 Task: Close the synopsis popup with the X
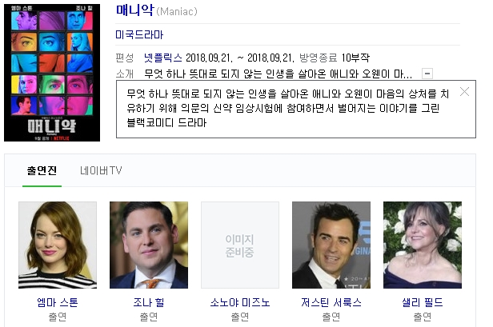point(464,92)
